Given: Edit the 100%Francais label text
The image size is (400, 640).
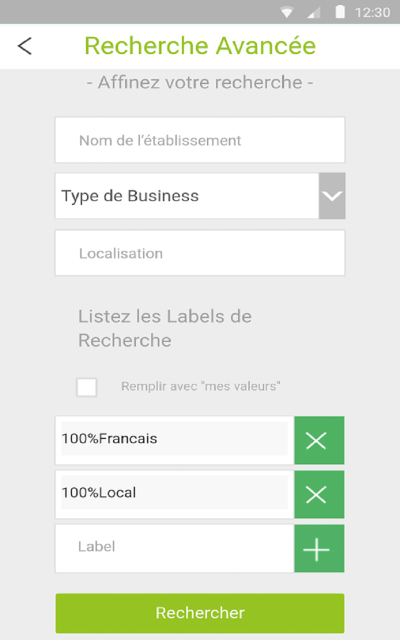Looking at the screenshot, I should [174, 438].
